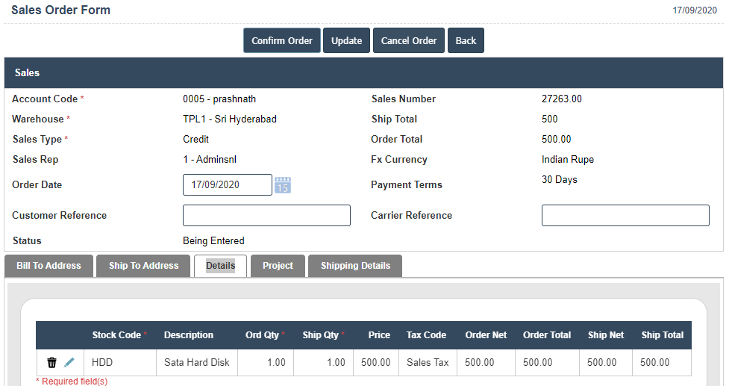View the Shipping Details tab
Screen dimensions: 729x386
(355, 266)
